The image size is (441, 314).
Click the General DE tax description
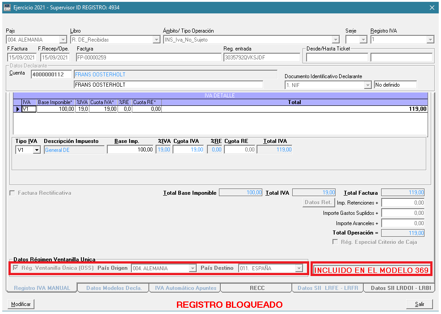pos(74,150)
